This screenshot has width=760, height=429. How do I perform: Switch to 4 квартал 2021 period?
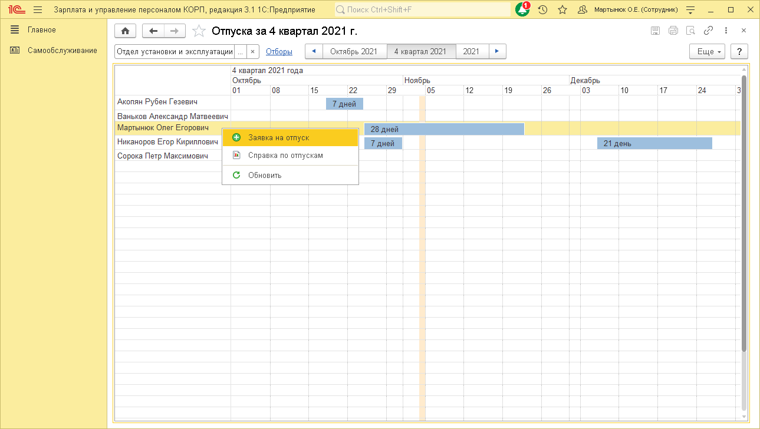click(420, 51)
